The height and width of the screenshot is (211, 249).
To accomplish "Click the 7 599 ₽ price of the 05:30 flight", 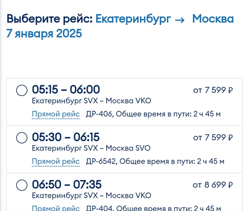I will click(213, 138).
